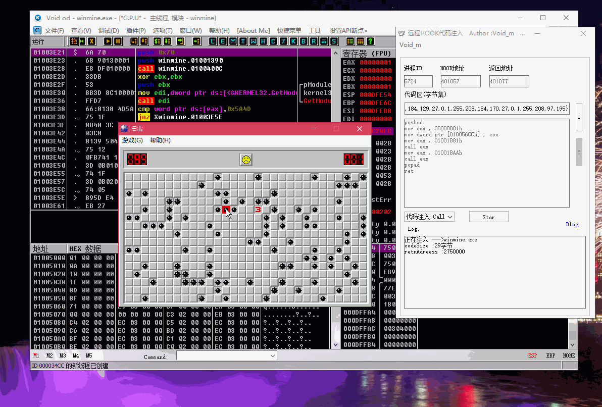Viewport: 602px width, 407px height.
Task: Open Call stack with K icon
Action: click(294, 41)
